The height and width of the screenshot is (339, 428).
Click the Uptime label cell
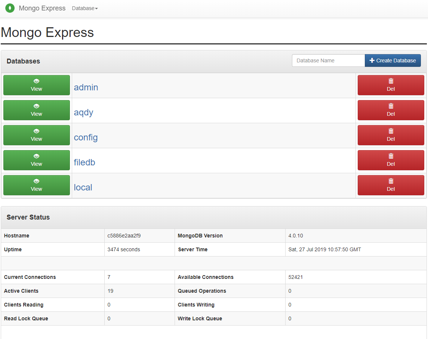pos(53,249)
